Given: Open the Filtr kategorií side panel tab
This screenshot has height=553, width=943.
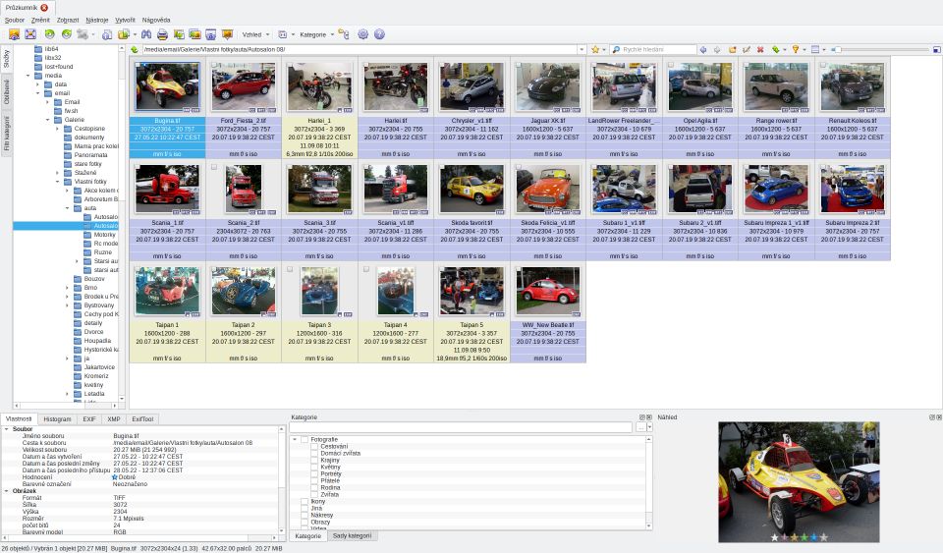Looking at the screenshot, I should pos(7,134).
